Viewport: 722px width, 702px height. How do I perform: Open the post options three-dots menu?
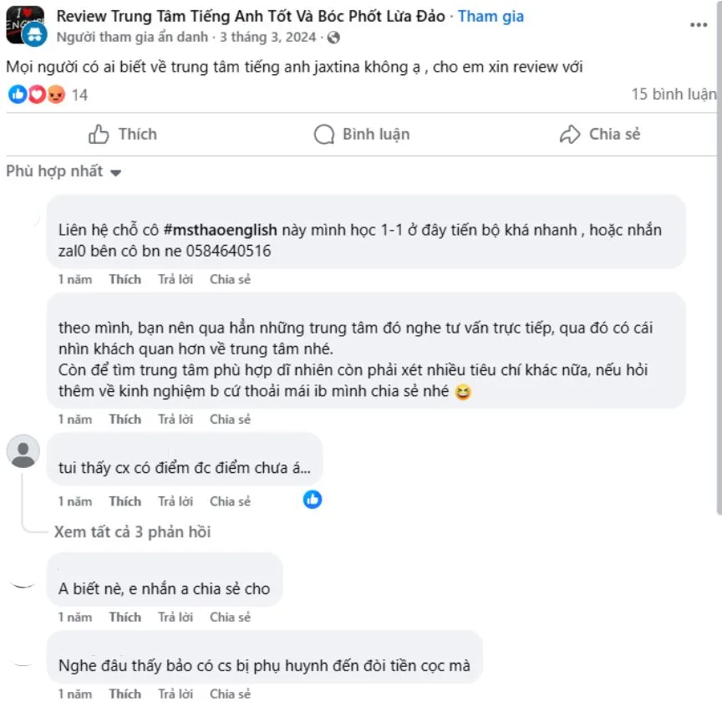(x=699, y=24)
